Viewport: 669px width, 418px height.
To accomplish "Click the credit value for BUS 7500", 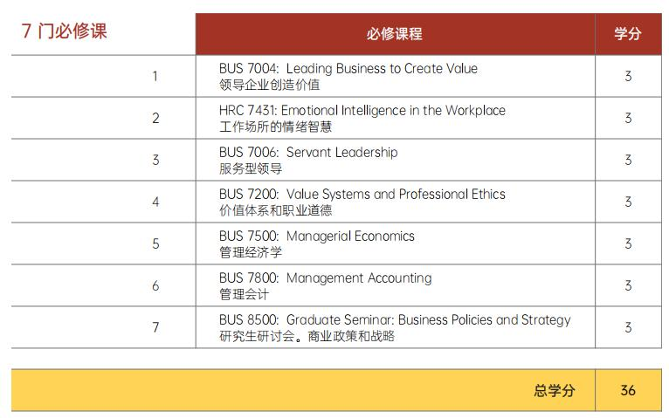I will pos(628,243).
